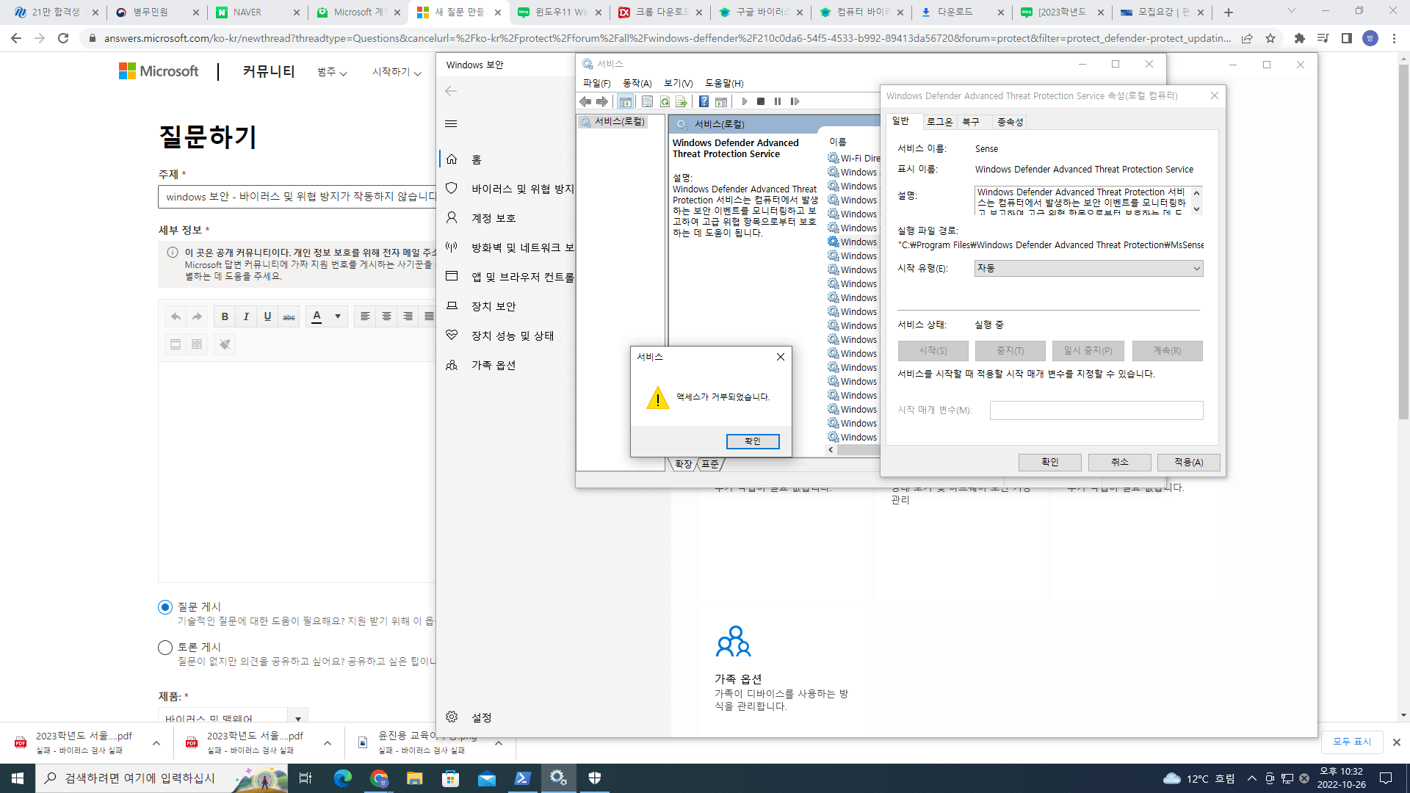Click the font color swatch button
This screenshot has height=793, width=1410.
(x=317, y=316)
